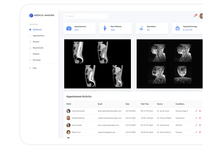The height and width of the screenshot is (150, 203).
Task: Click the 'robert.fox@gmail.com' email cell
Action: (x=107, y=132)
